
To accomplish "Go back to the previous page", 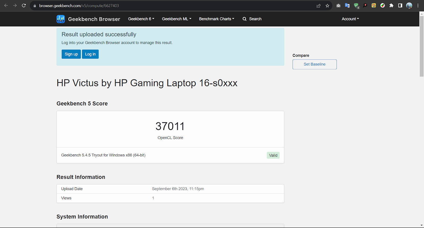I will tap(6, 6).
